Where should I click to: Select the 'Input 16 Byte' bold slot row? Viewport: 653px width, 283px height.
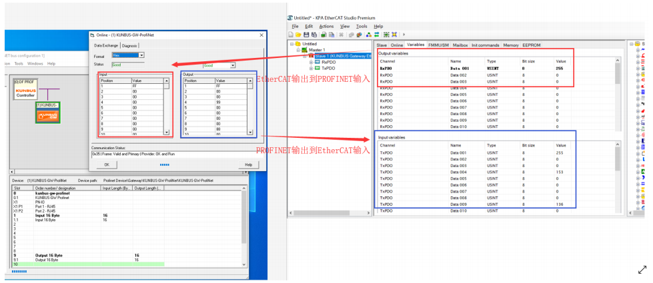click(127, 216)
